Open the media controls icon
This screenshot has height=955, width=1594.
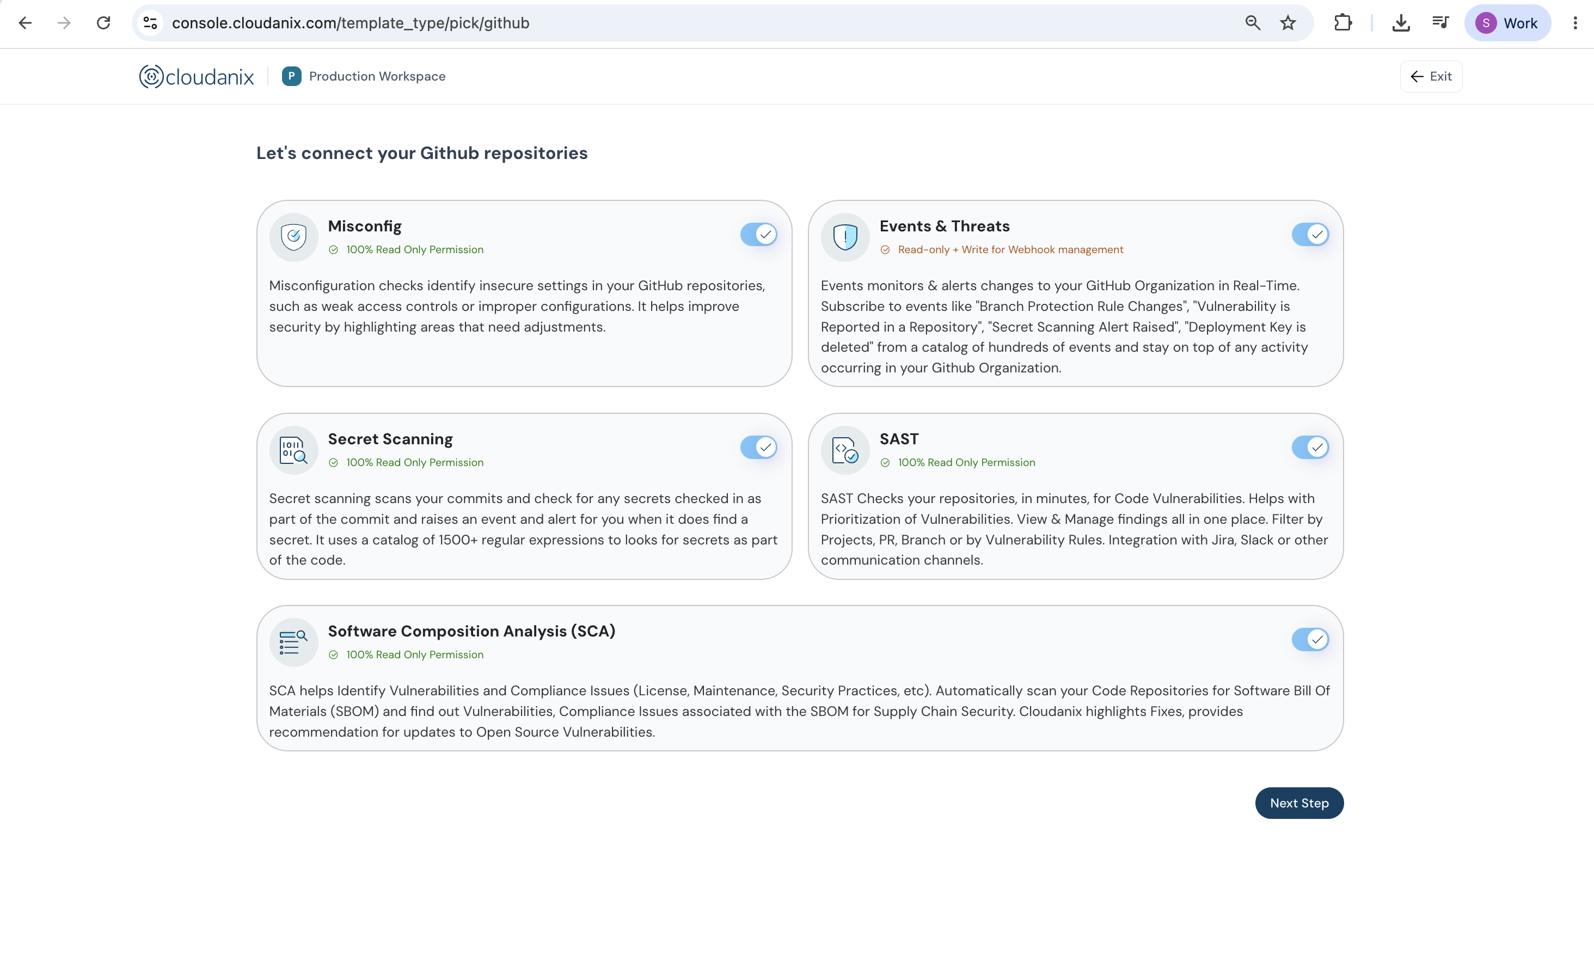pyautogui.click(x=1440, y=23)
